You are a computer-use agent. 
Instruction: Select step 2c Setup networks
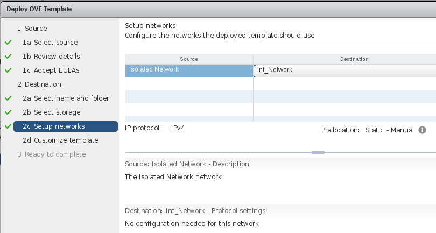pyautogui.click(x=66, y=126)
